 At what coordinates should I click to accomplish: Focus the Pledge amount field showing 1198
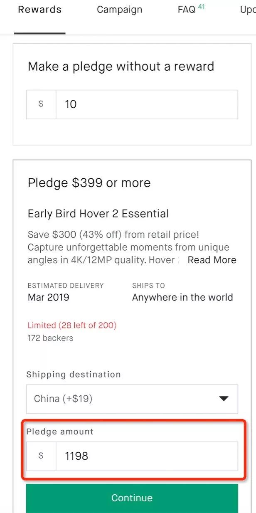pyautogui.click(x=146, y=456)
